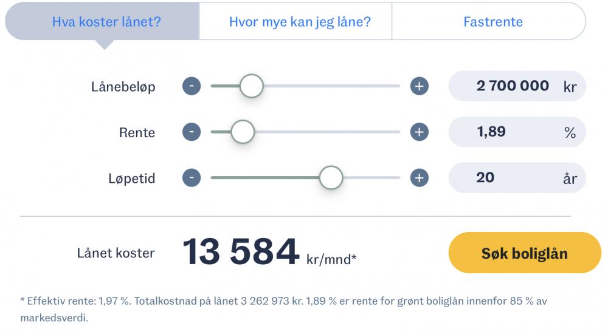Raise the Rente using its plus button
Image resolution: width=608 pixels, height=334 pixels.
click(x=420, y=132)
